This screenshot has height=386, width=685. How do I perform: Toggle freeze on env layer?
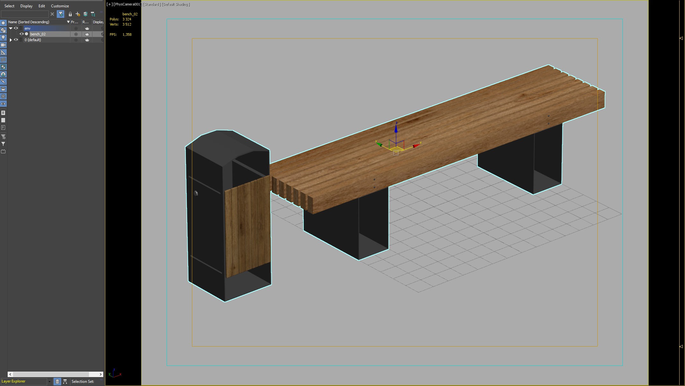76,28
